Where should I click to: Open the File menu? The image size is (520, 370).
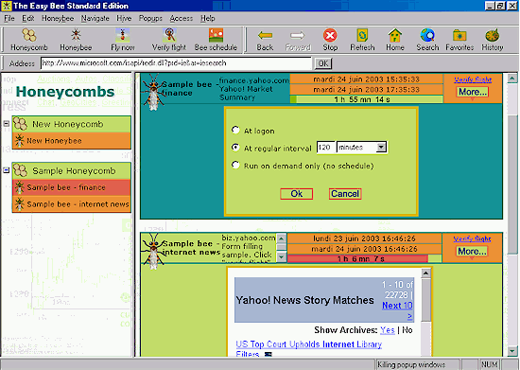coord(9,18)
